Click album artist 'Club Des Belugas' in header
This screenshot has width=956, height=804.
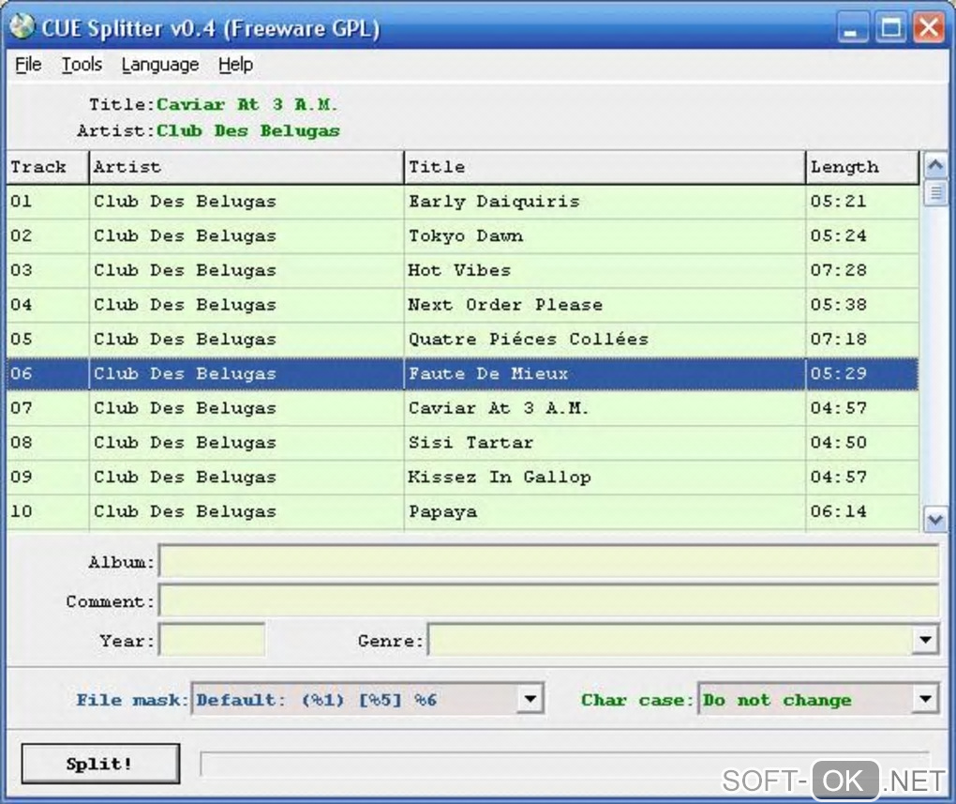248,130
